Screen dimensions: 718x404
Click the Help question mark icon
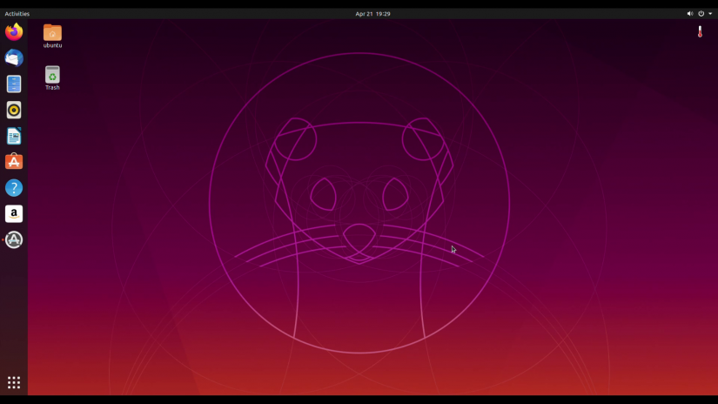pyautogui.click(x=14, y=188)
